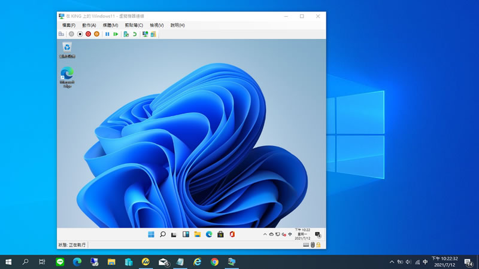Click the muted volume tray icon in VM
This screenshot has width=479, height=269.
(284, 234)
